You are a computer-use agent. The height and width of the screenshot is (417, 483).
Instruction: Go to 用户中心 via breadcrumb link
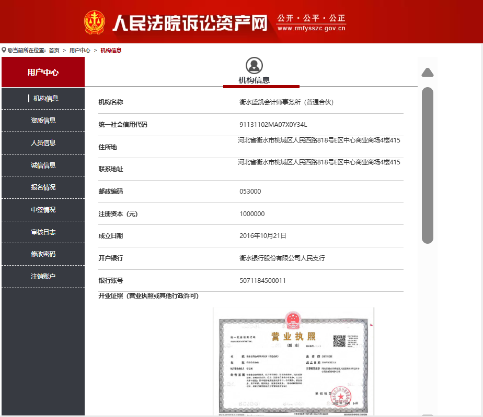click(80, 51)
